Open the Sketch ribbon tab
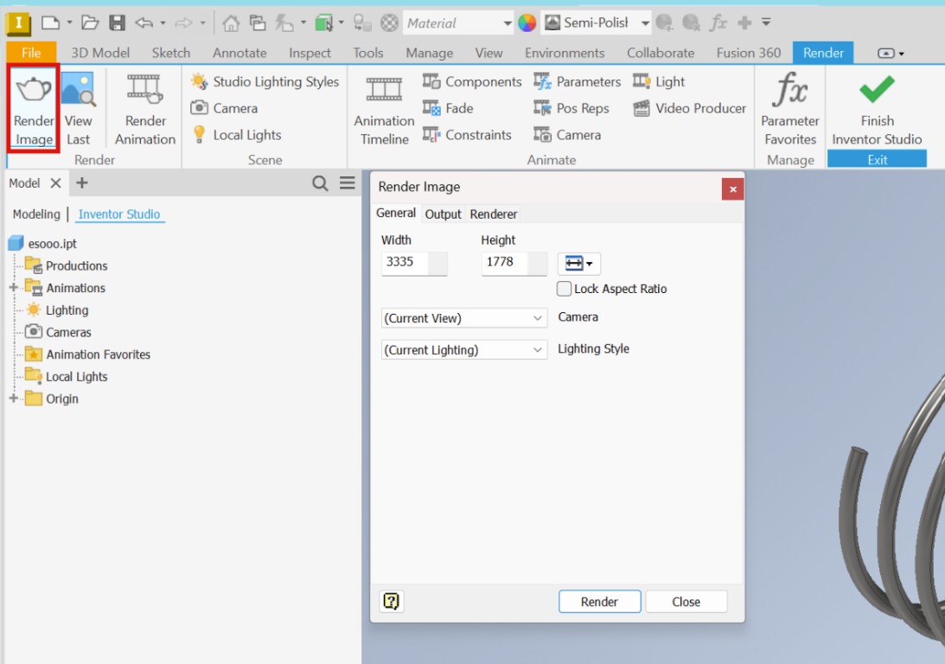Viewport: 945px width, 664px height. [171, 53]
